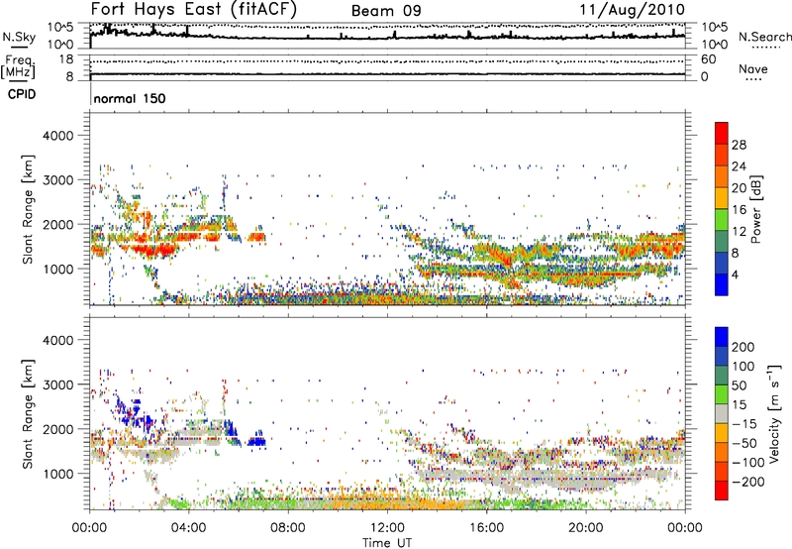Click the "Fort Hays East (fitACF)" plot title
Image resolution: width=792 pixels, height=549 pixels.
pos(194,9)
